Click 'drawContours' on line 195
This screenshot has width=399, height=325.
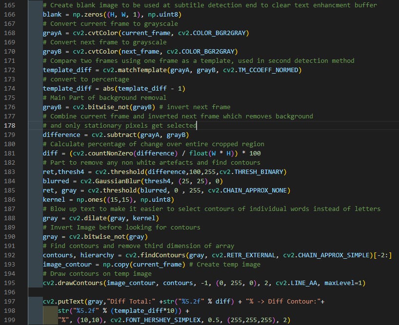tap(80, 283)
